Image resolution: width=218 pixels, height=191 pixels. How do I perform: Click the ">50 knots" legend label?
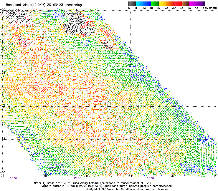click(x=209, y=8)
